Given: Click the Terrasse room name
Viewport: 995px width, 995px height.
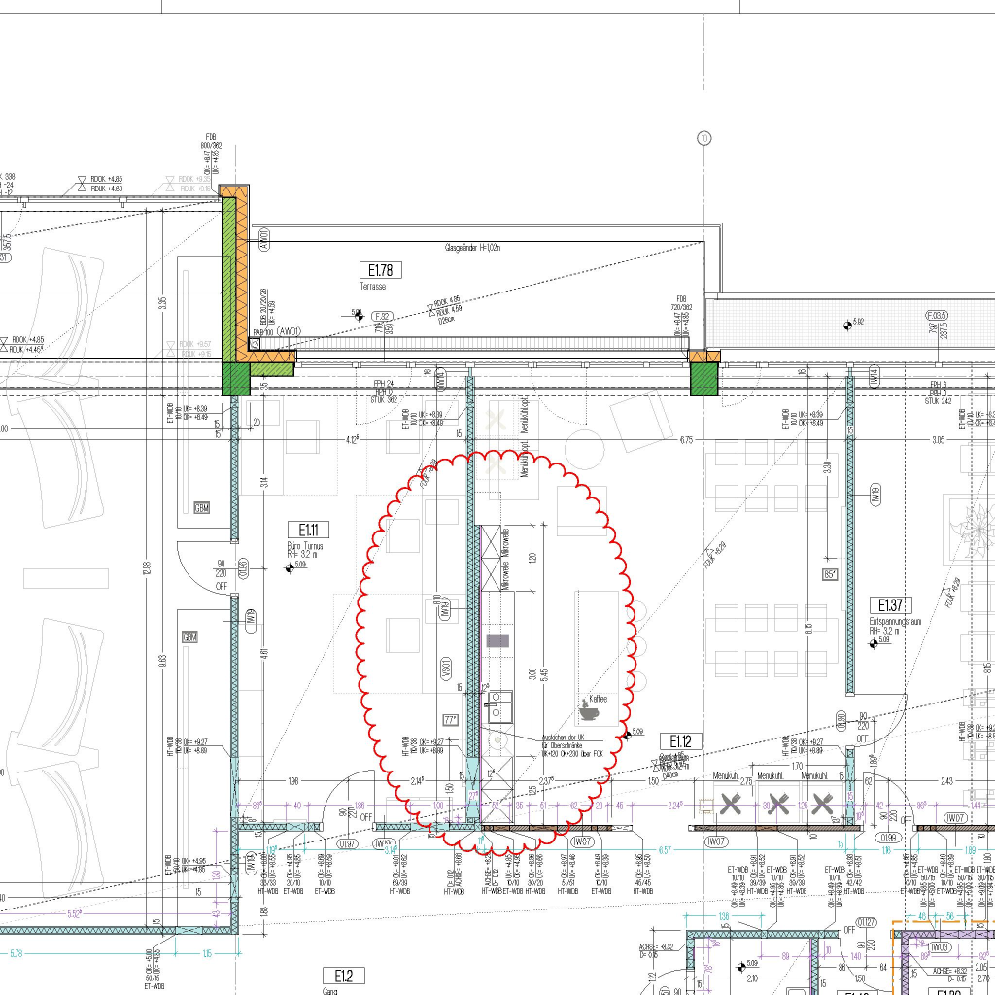Looking at the screenshot, I should coord(372,287).
